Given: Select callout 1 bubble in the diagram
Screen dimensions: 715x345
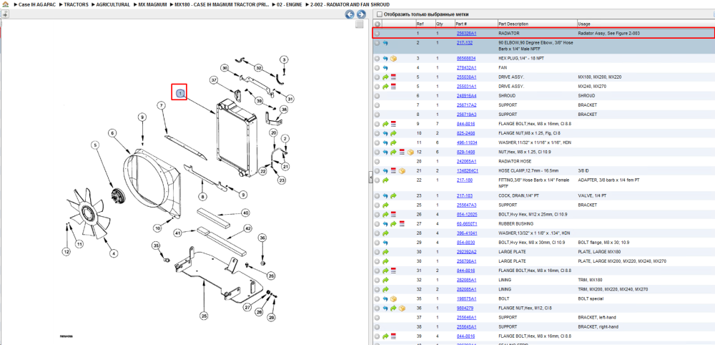Looking at the screenshot, I should [x=180, y=93].
